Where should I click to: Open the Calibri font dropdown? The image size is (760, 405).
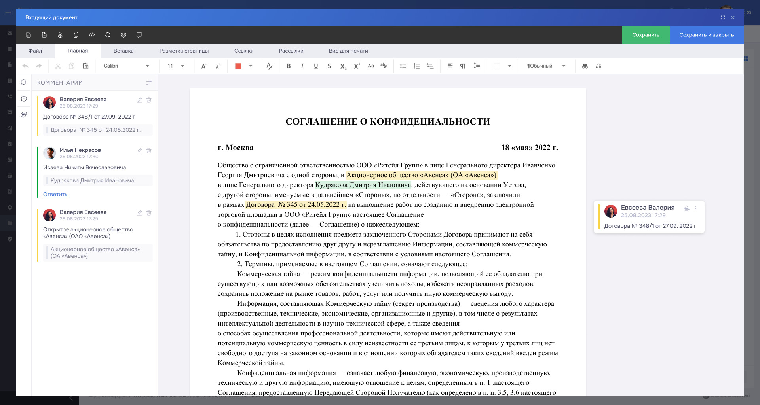(126, 66)
